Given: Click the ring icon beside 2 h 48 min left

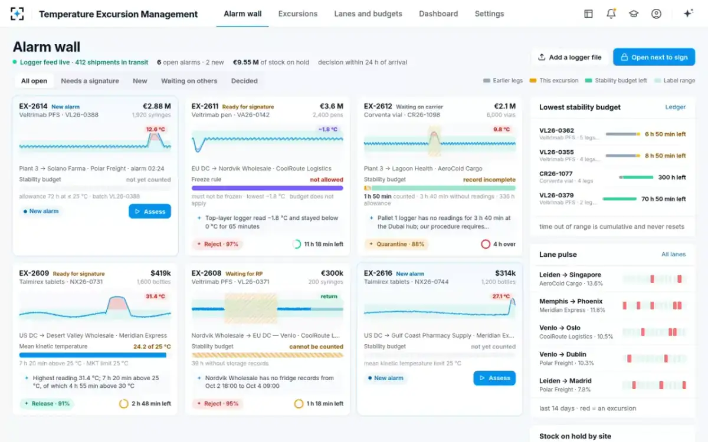Looking at the screenshot, I should coord(124,404).
